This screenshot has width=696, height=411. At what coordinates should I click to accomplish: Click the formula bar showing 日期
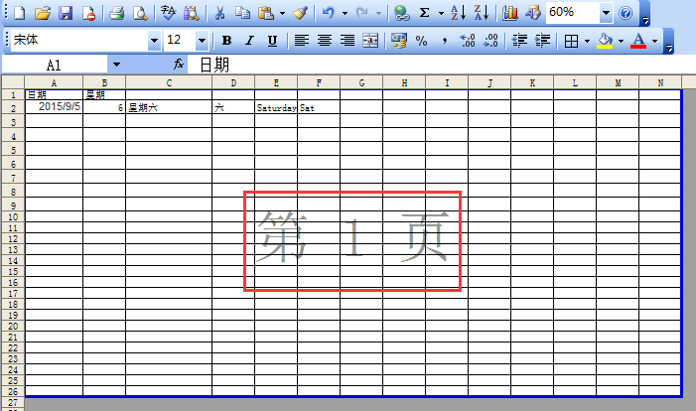441,65
